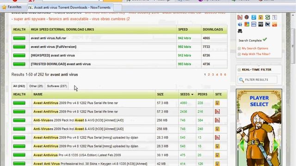296x166 pixels.
Task: Click the Peers column header
Action: (x=203, y=94)
